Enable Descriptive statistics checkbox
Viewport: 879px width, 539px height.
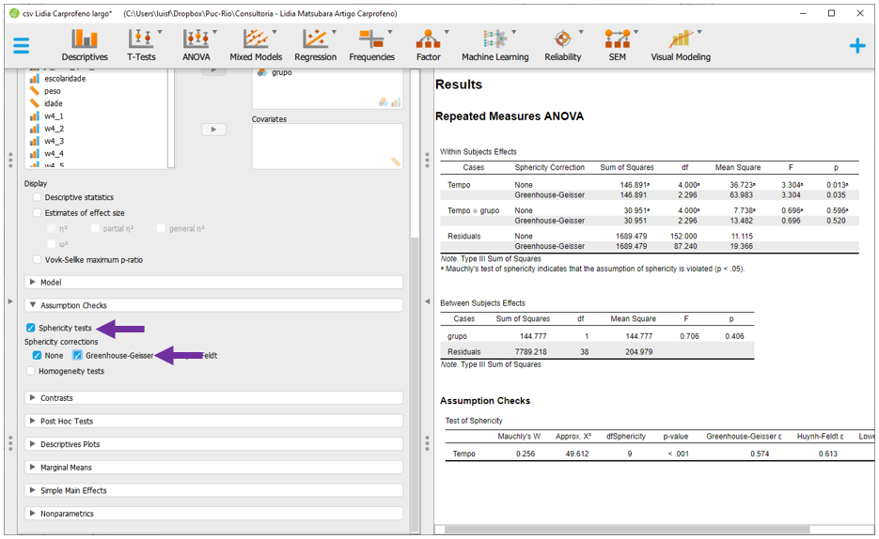tap(38, 197)
